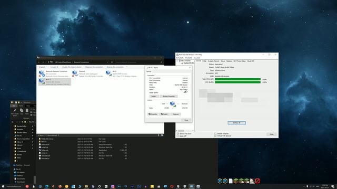Screen dimensions: 337x189
Task: Refresh the Network Connections address bar
Action: [112, 62]
